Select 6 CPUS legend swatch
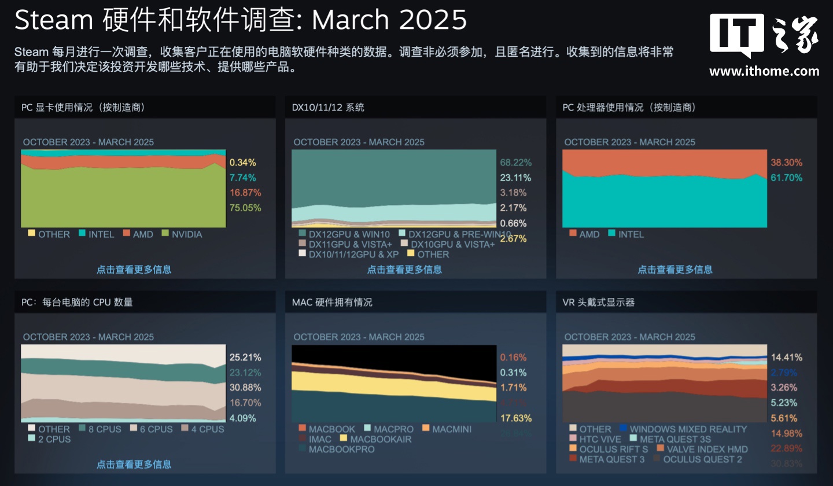833x486 pixels. (x=134, y=429)
